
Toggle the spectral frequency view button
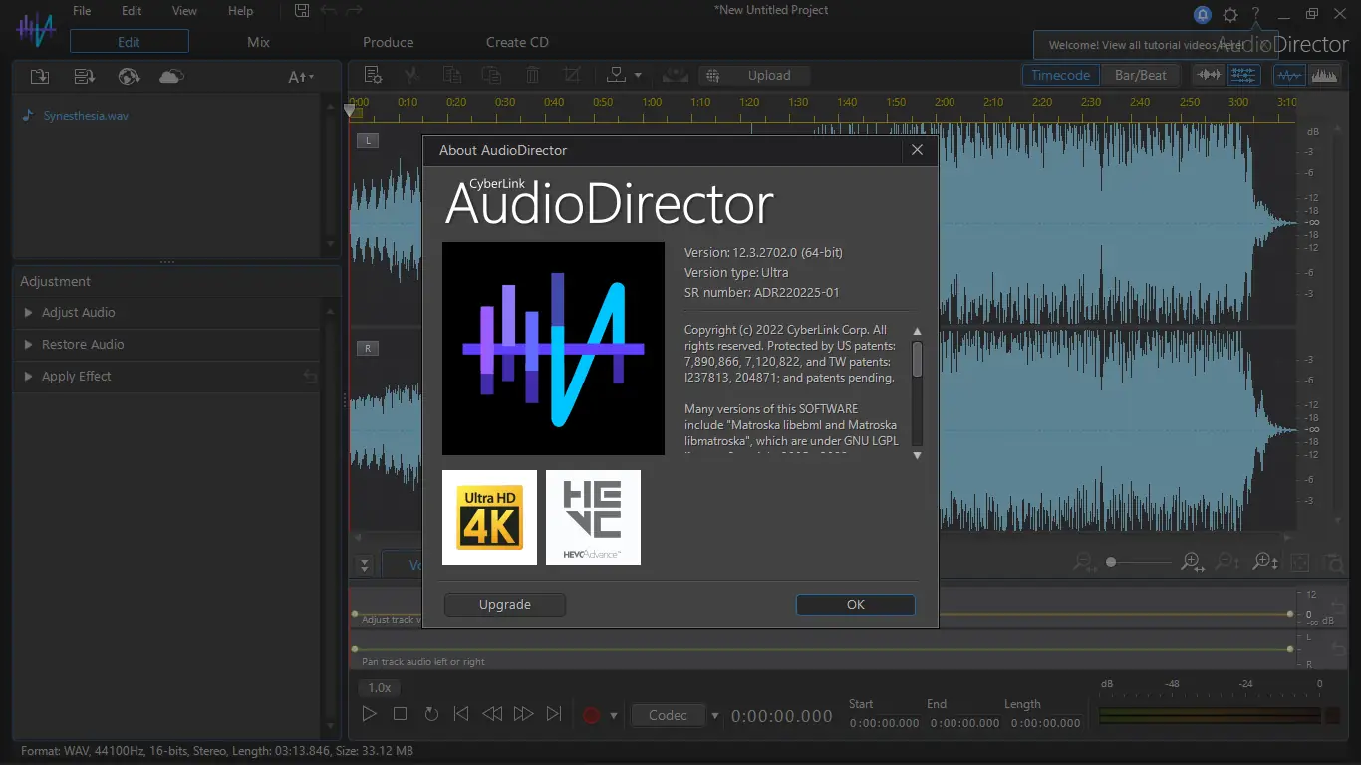tap(1324, 75)
